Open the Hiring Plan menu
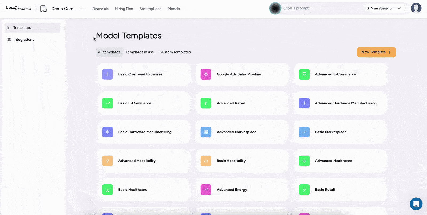The image size is (427, 215). [124, 9]
